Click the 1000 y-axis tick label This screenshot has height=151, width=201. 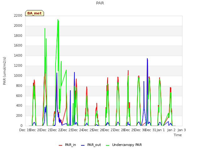pyautogui.click(x=18, y=75)
